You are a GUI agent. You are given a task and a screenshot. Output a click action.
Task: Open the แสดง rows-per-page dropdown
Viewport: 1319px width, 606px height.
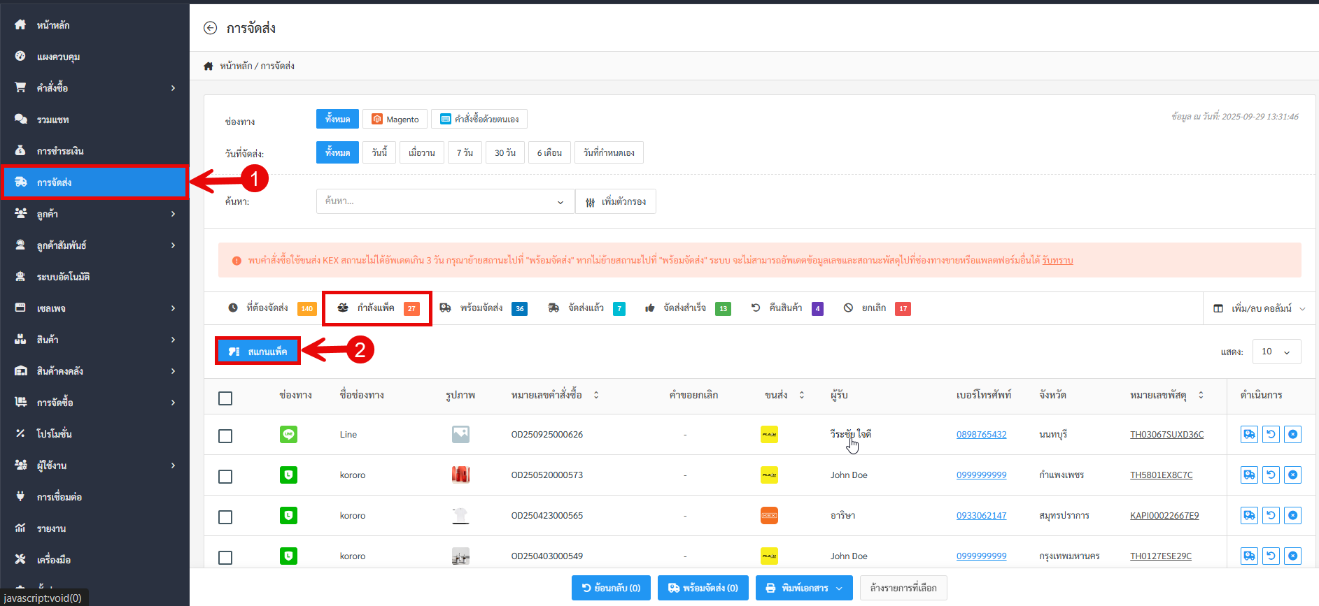tap(1276, 352)
